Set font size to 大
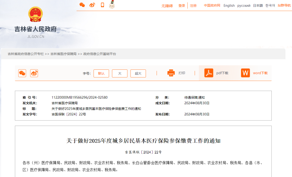 pos(120,74)
